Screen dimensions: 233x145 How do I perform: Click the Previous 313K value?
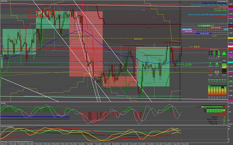(x=220, y=9)
